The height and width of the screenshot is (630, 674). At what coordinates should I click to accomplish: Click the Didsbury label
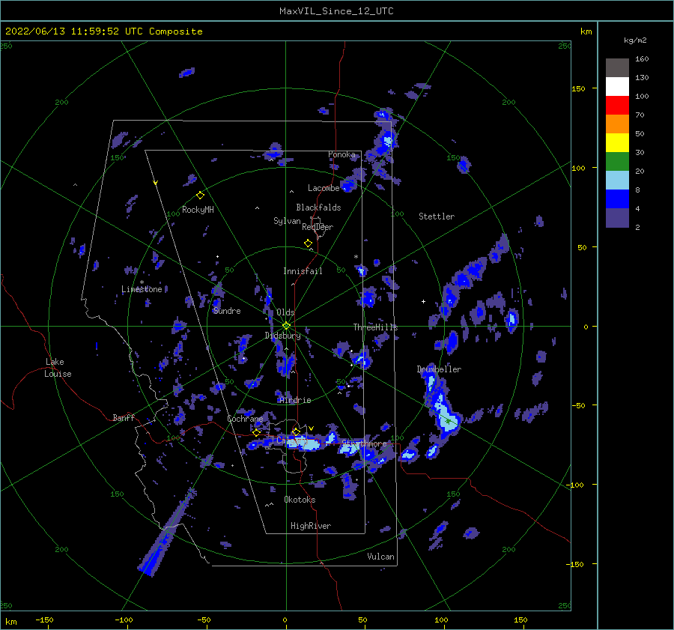tap(283, 336)
